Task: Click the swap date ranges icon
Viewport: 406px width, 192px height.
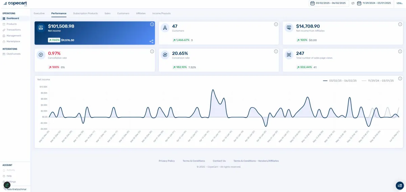Action: coord(353,3)
